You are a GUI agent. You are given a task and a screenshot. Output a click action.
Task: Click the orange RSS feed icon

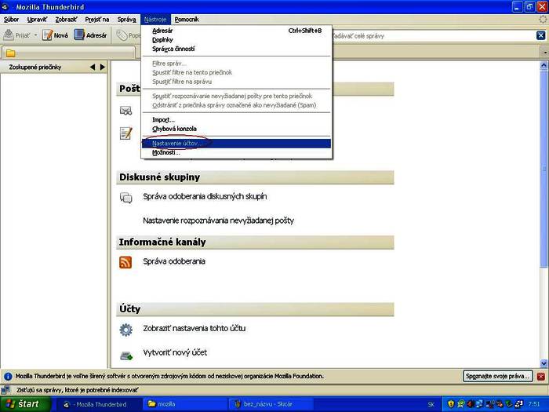125,262
